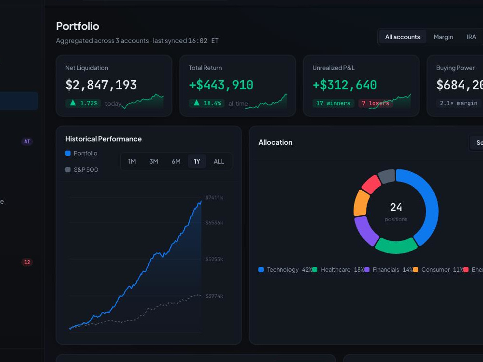
Task: Click the red donut segment
Action: click(371, 184)
